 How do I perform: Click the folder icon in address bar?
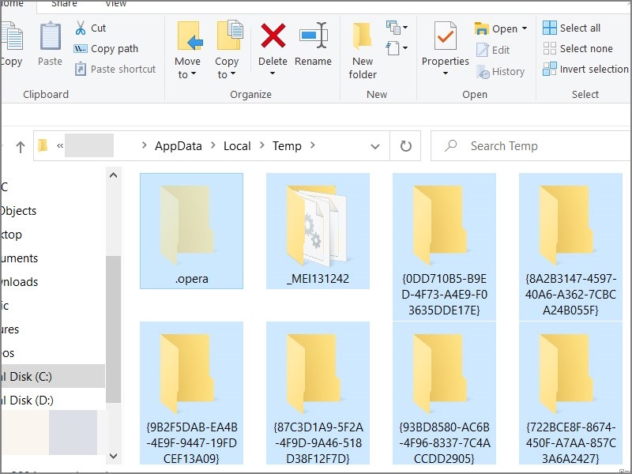[x=43, y=145]
